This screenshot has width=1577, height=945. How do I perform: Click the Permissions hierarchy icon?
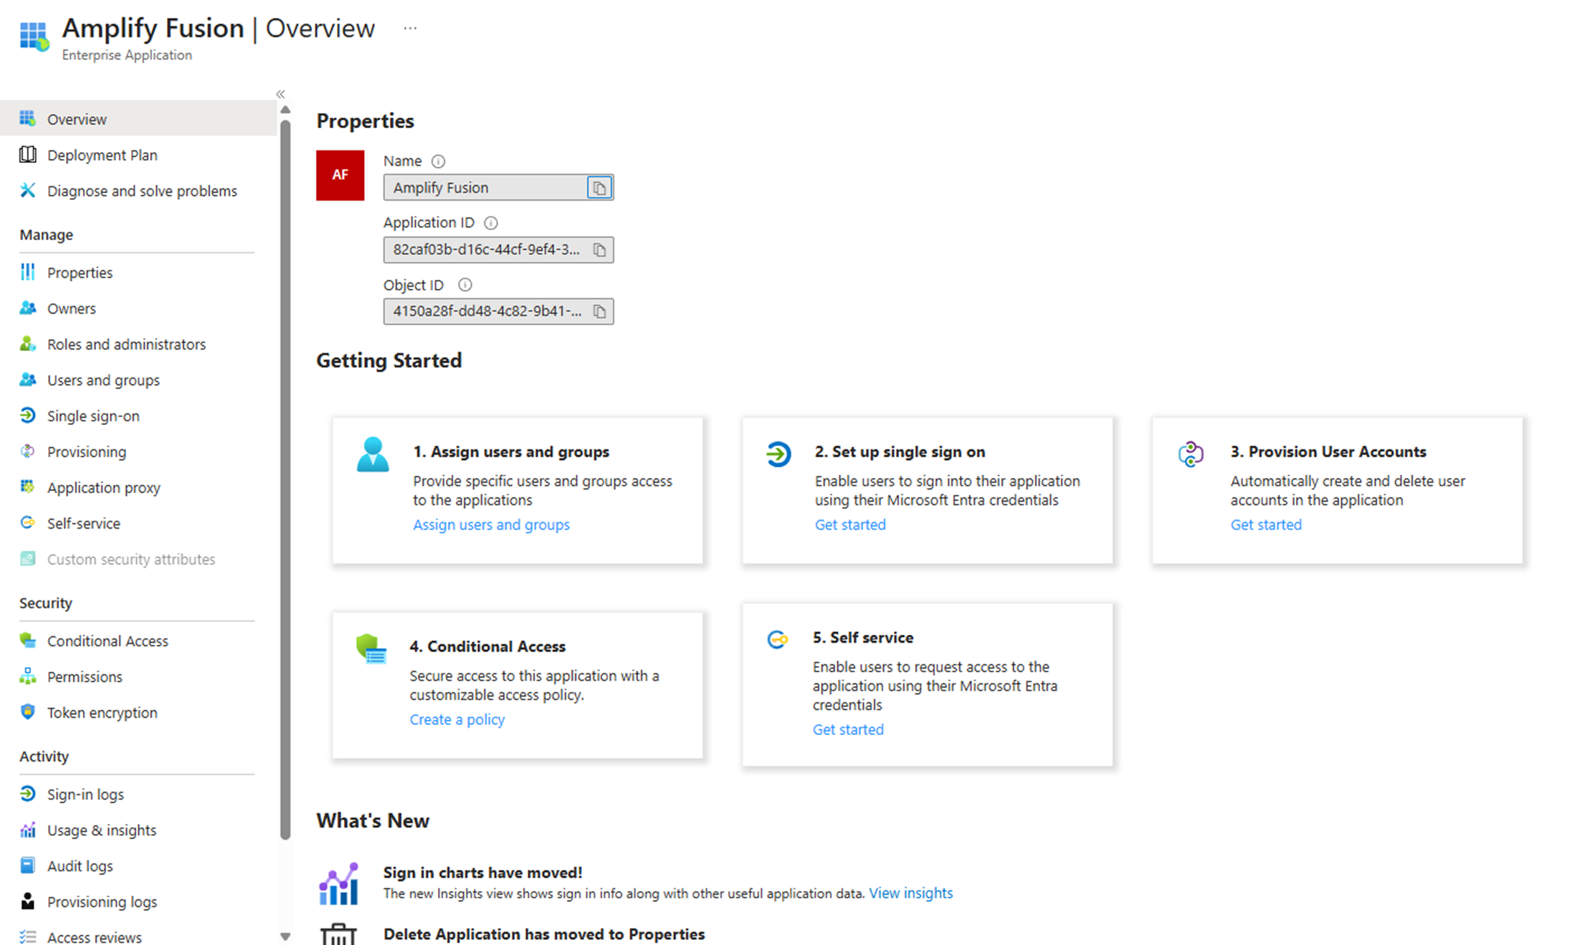(x=28, y=676)
